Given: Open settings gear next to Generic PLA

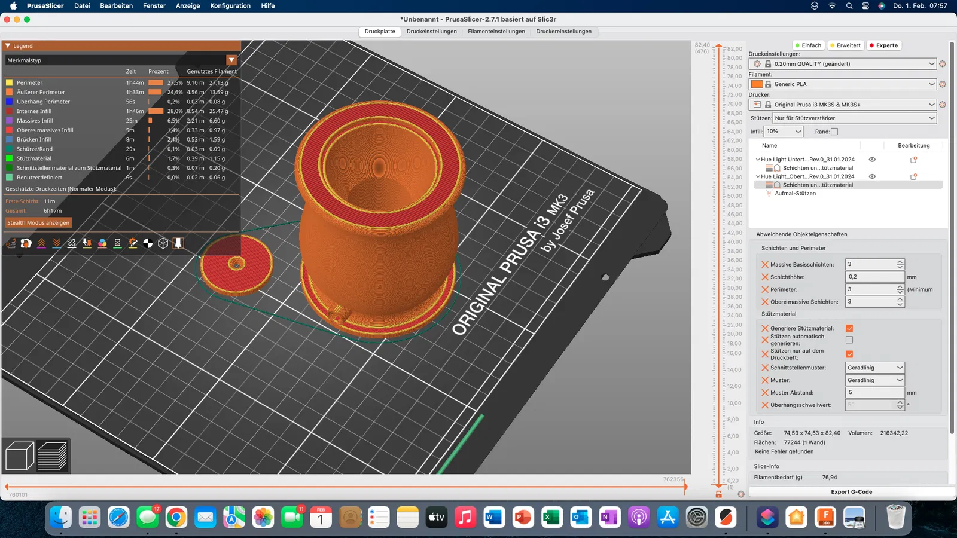Looking at the screenshot, I should tap(943, 84).
